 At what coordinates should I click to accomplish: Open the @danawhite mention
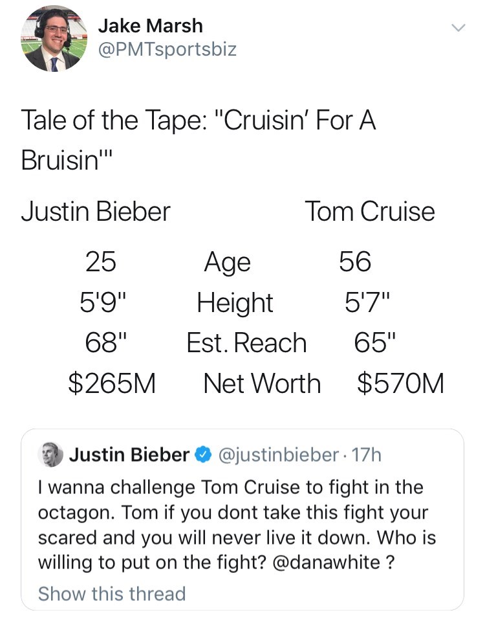pyautogui.click(x=329, y=562)
